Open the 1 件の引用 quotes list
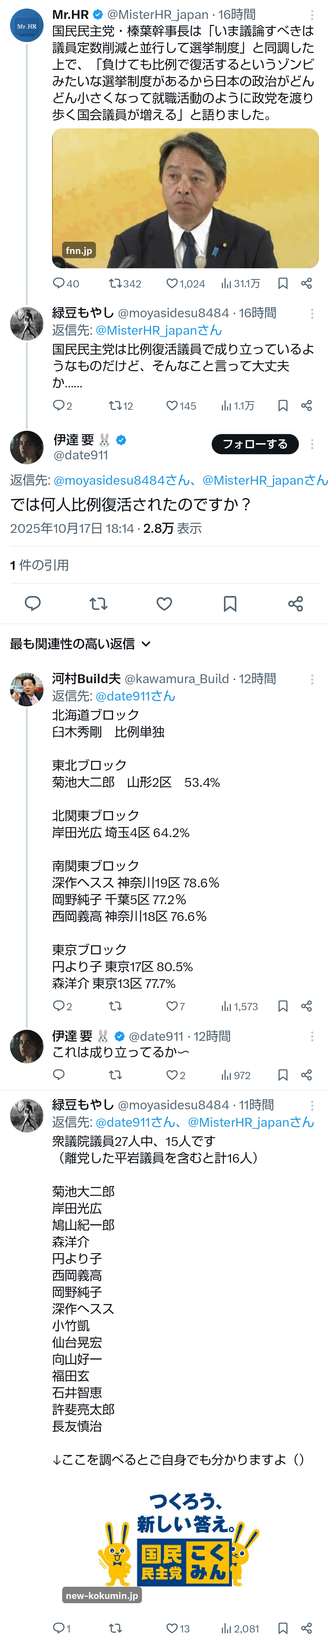 pos(40,565)
